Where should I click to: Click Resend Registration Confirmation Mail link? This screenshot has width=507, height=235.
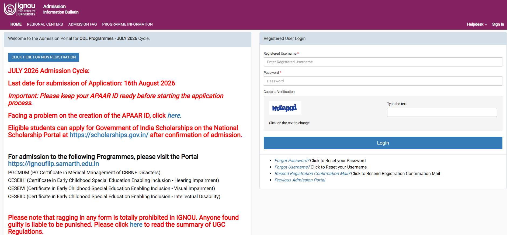tap(312, 174)
